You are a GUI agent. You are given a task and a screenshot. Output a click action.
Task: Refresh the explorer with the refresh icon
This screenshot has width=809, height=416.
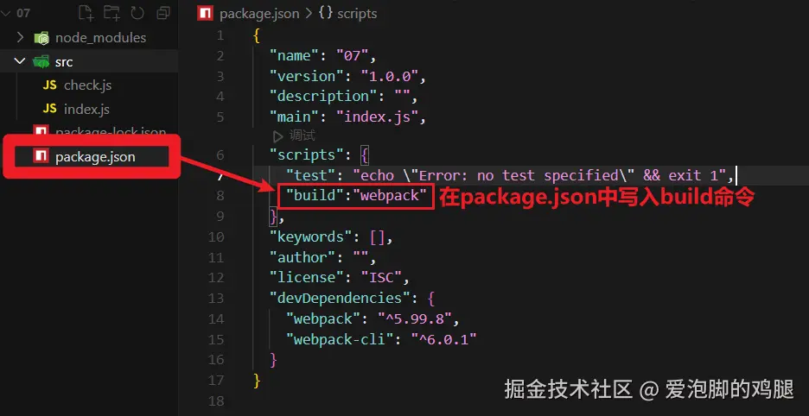pyautogui.click(x=137, y=13)
